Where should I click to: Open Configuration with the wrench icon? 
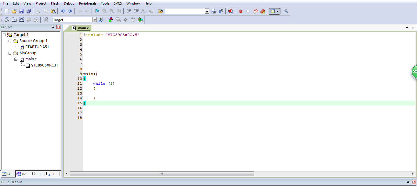pos(286,11)
